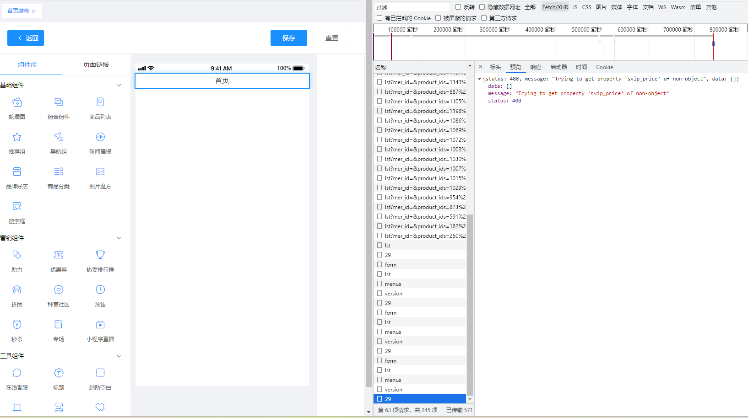Close the 首页装修 tab with x
This screenshot has height=418, width=748.
tap(34, 11)
